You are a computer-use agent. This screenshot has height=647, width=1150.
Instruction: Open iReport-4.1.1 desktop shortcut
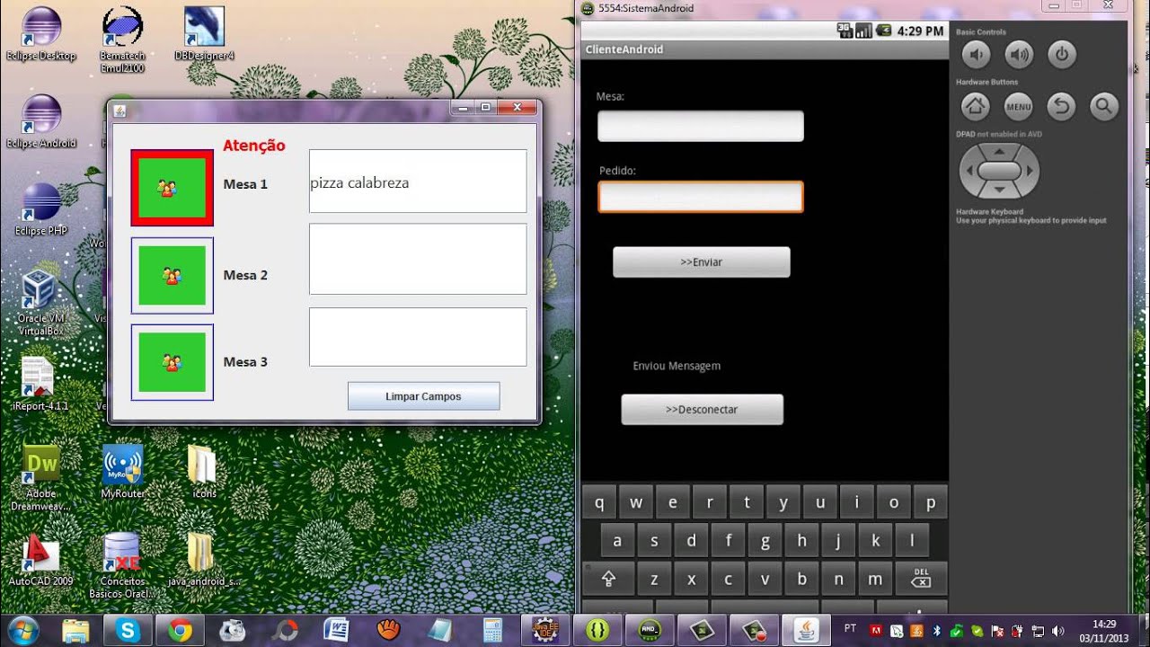[x=40, y=384]
